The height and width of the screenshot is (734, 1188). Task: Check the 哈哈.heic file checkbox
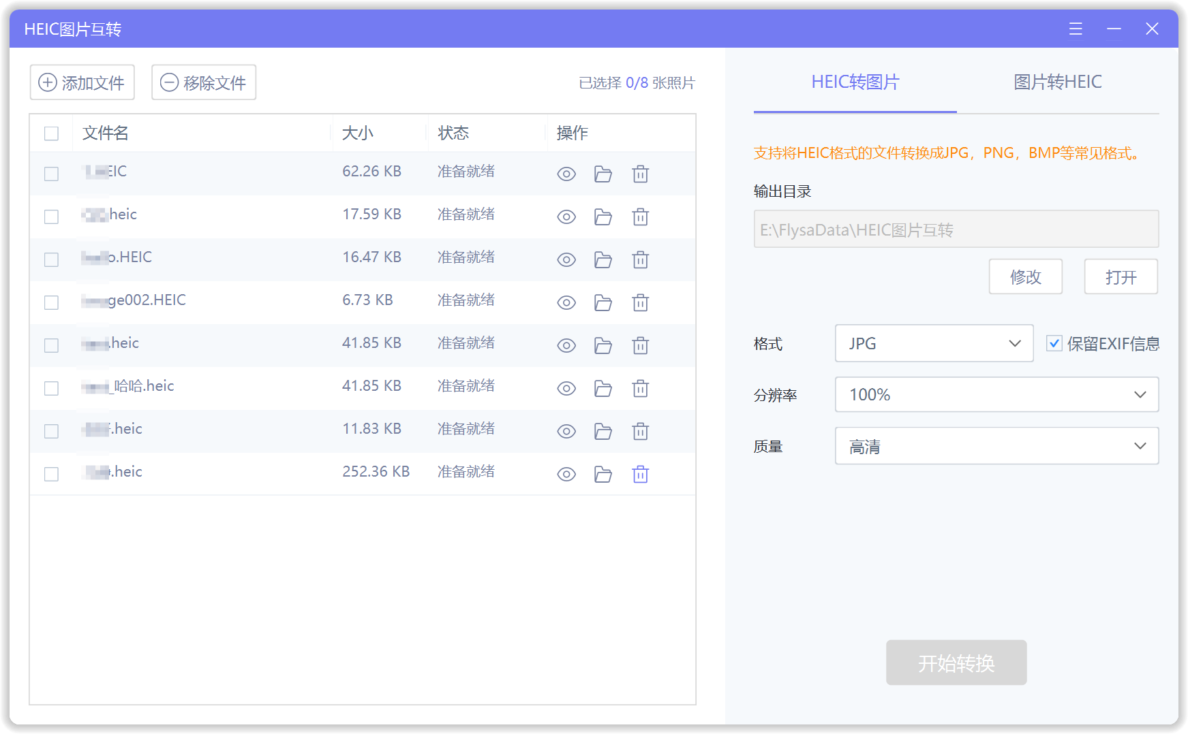51,389
